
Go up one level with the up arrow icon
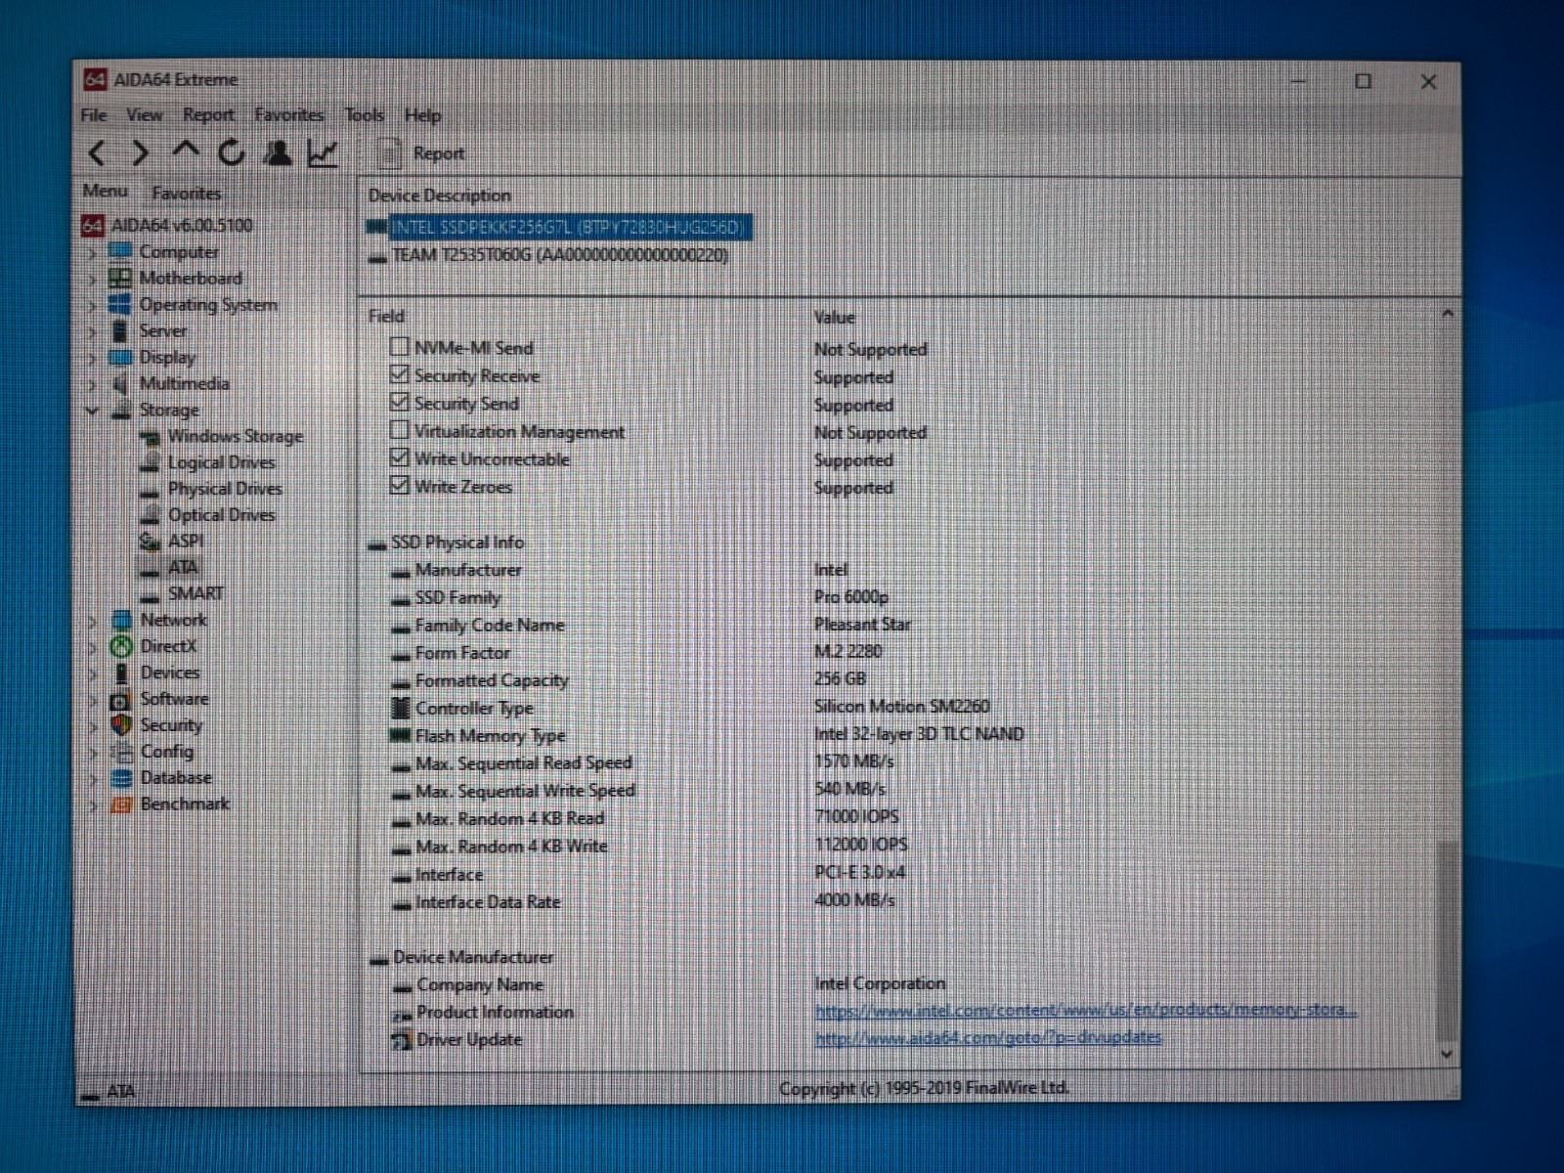click(x=186, y=151)
